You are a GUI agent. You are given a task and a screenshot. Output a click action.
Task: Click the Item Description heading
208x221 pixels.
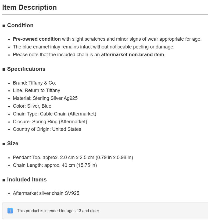(x=29, y=7)
